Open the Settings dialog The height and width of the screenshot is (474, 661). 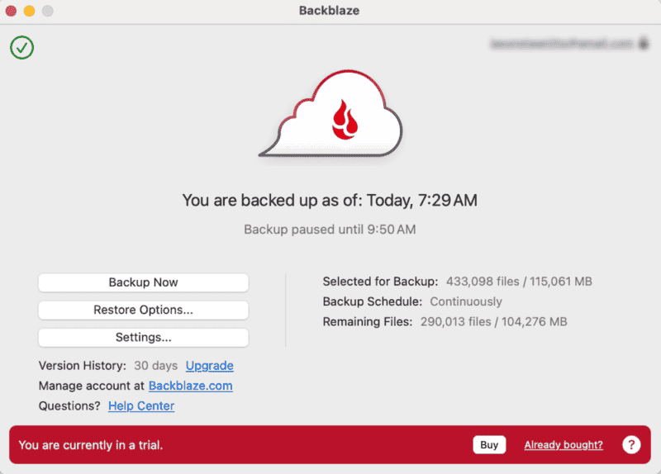coord(143,338)
